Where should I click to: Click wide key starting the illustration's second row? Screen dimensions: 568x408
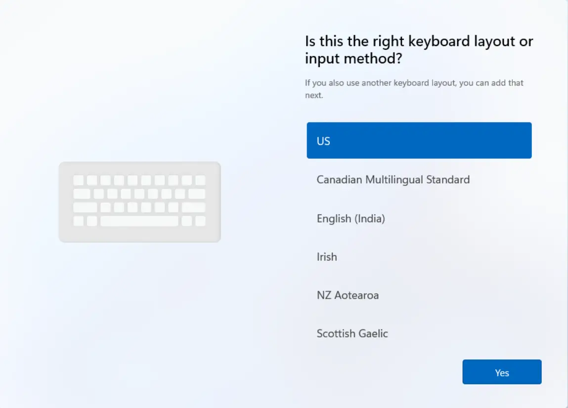82,194
